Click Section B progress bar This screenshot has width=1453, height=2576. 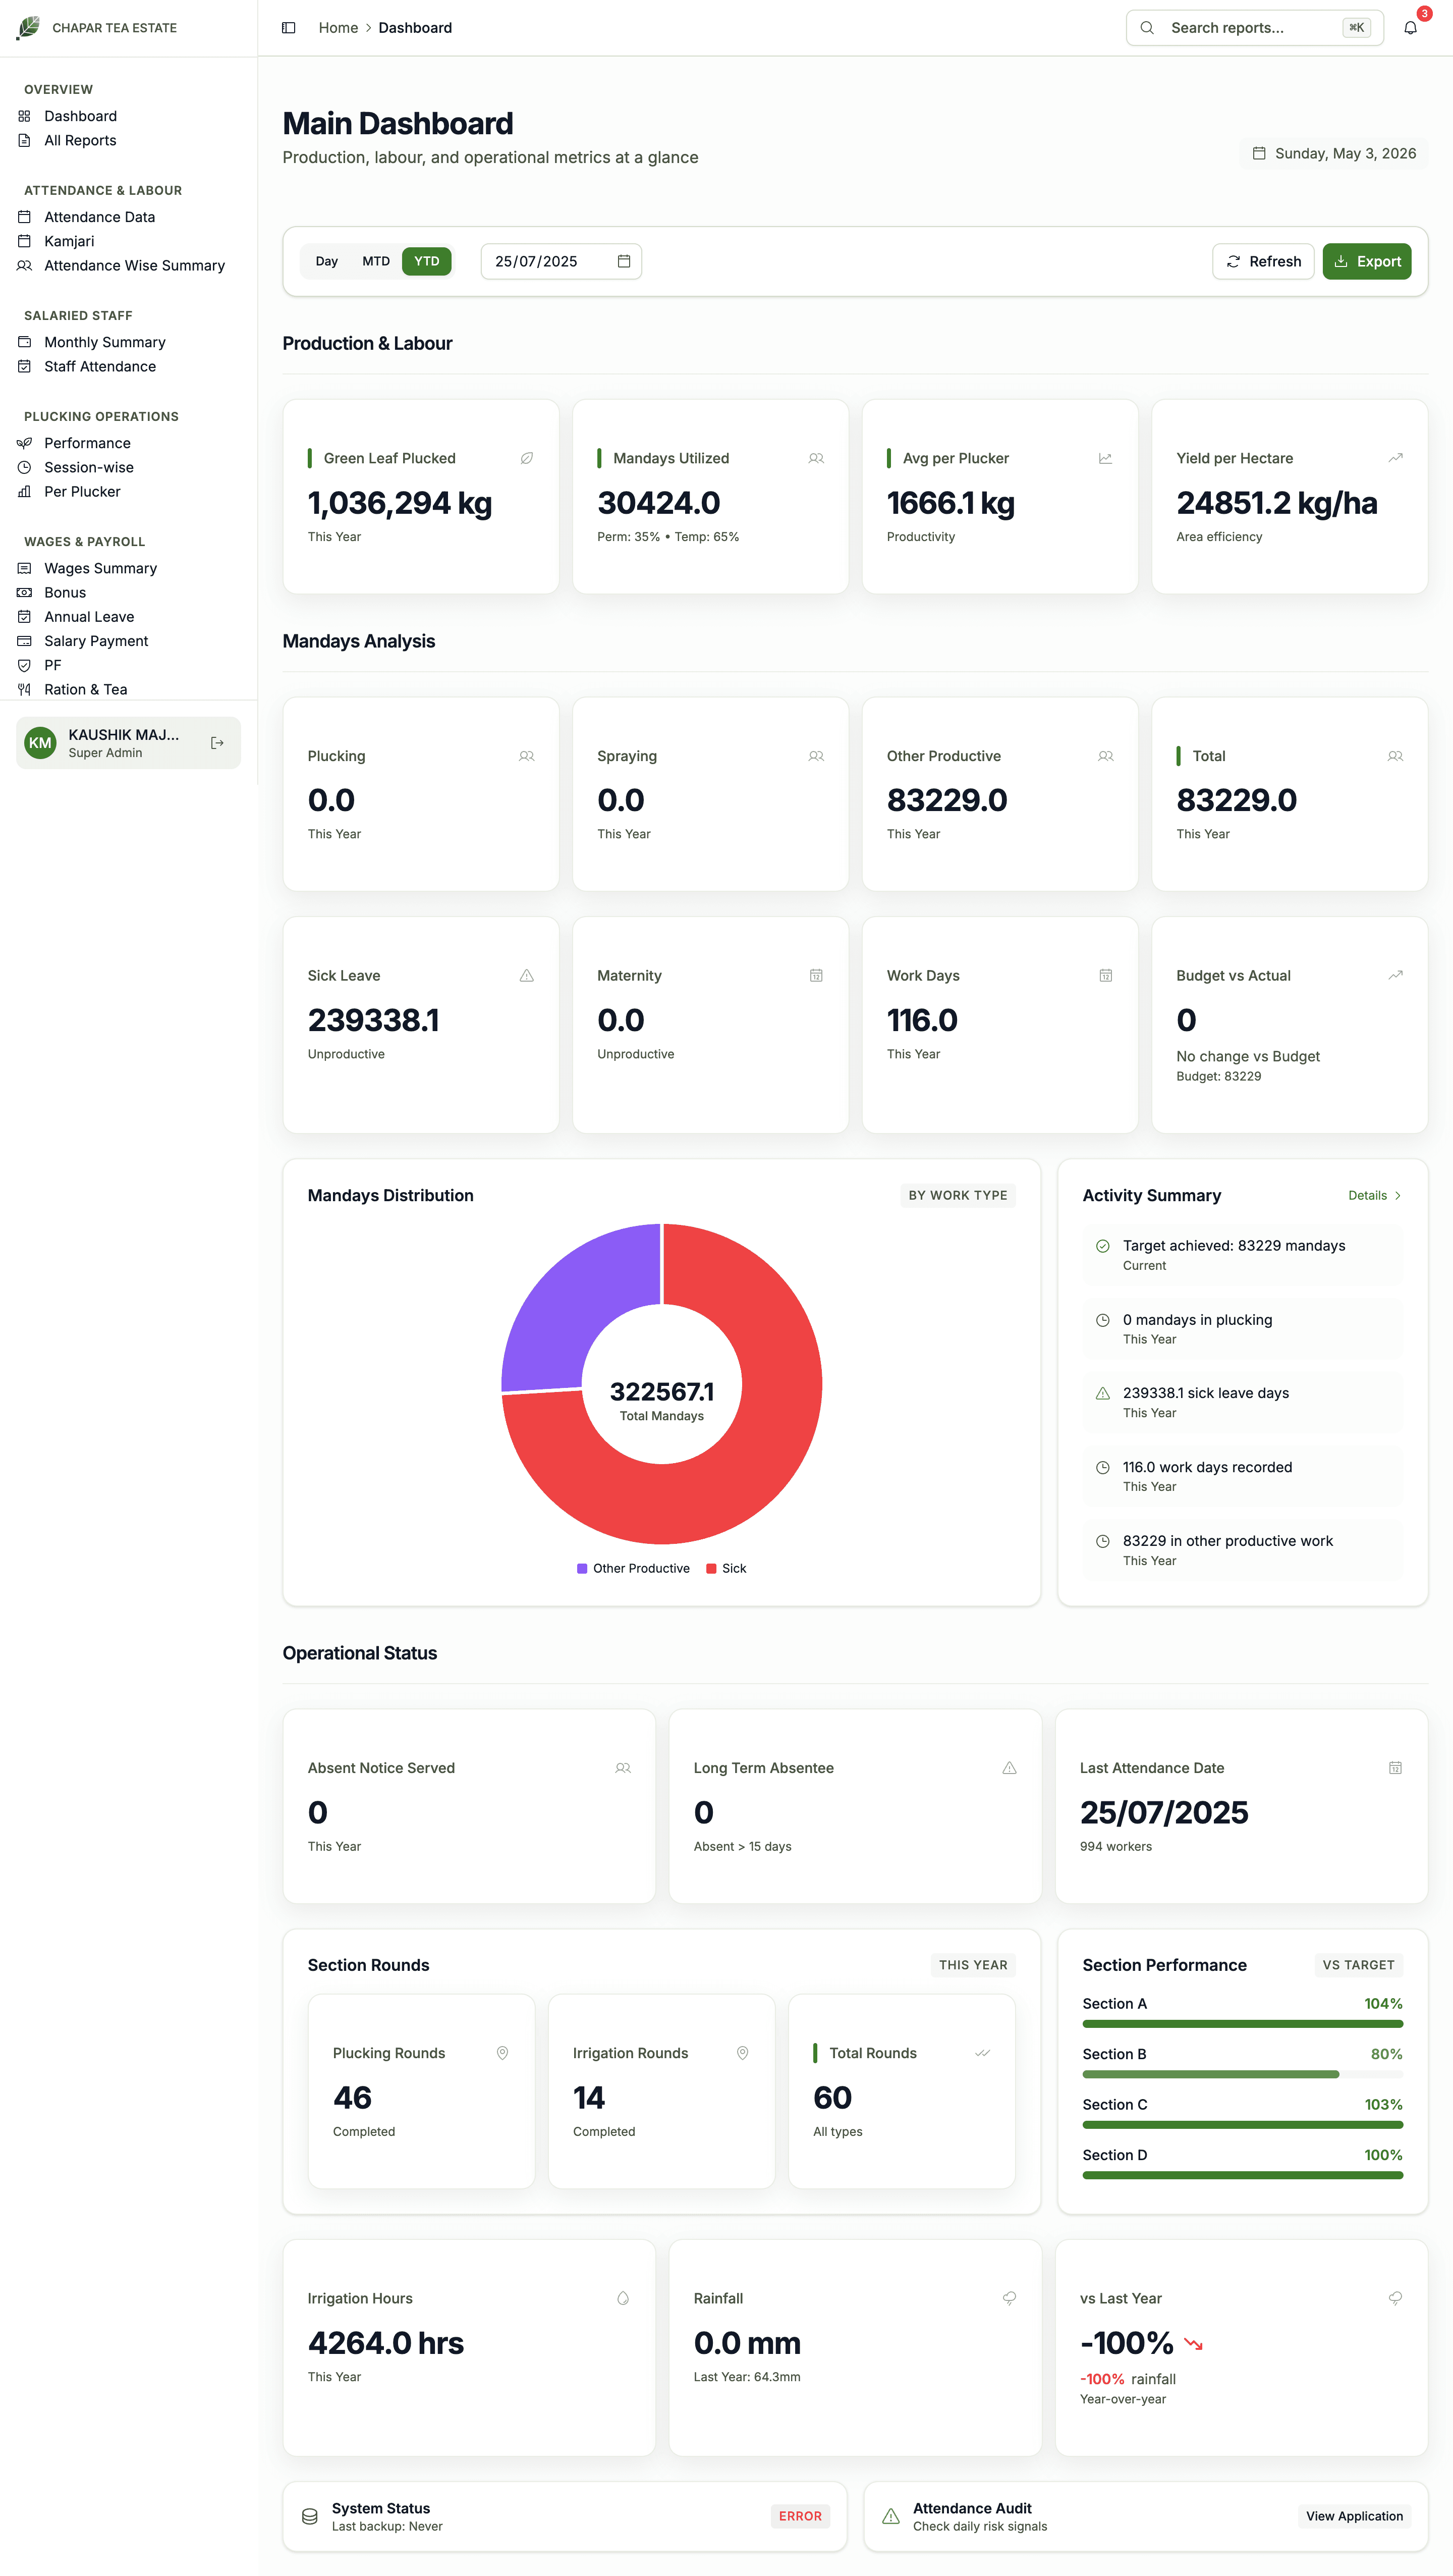click(1242, 2075)
